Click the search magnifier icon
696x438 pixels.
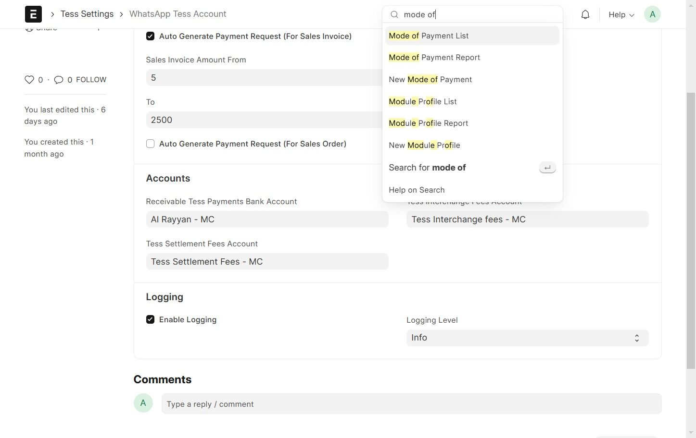[x=394, y=14]
